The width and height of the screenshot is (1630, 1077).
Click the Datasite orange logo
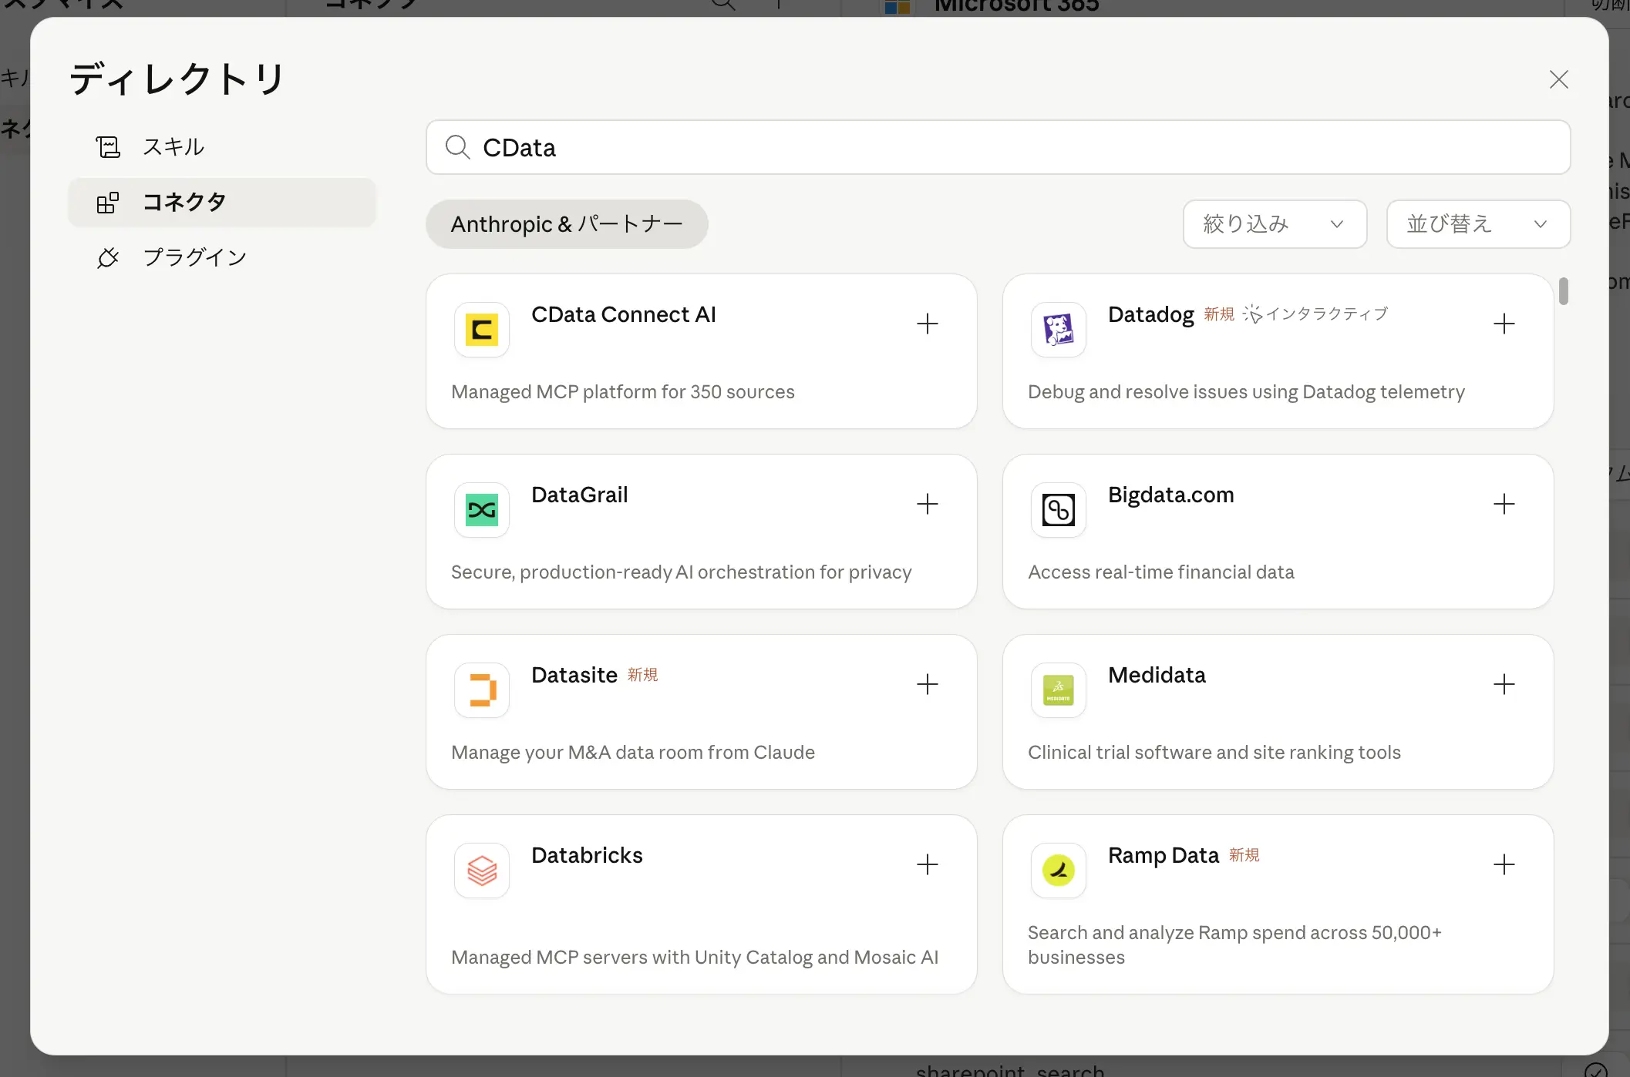coord(482,690)
